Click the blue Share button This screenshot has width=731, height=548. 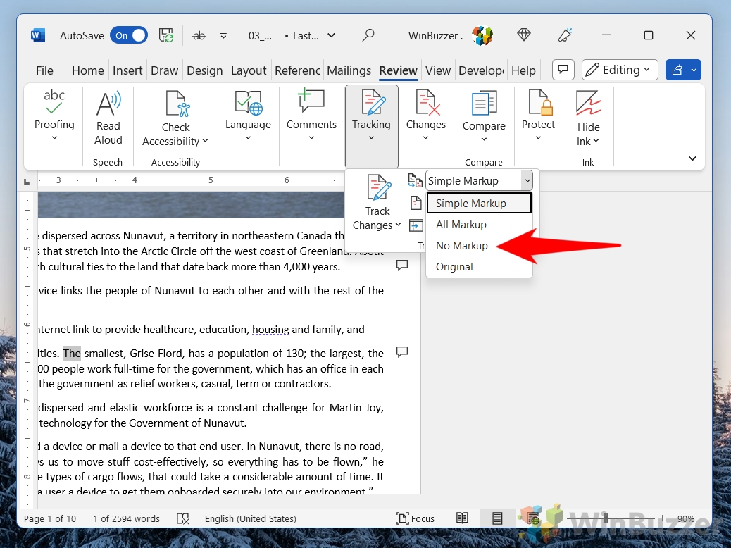pyautogui.click(x=677, y=70)
